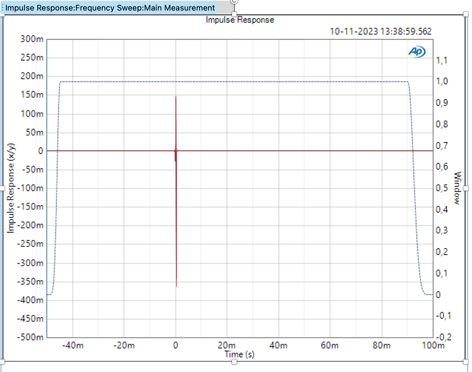Image resolution: width=472 pixels, height=372 pixels.
Task: Click the 0,3 Window axis tick
Action: pos(442,230)
